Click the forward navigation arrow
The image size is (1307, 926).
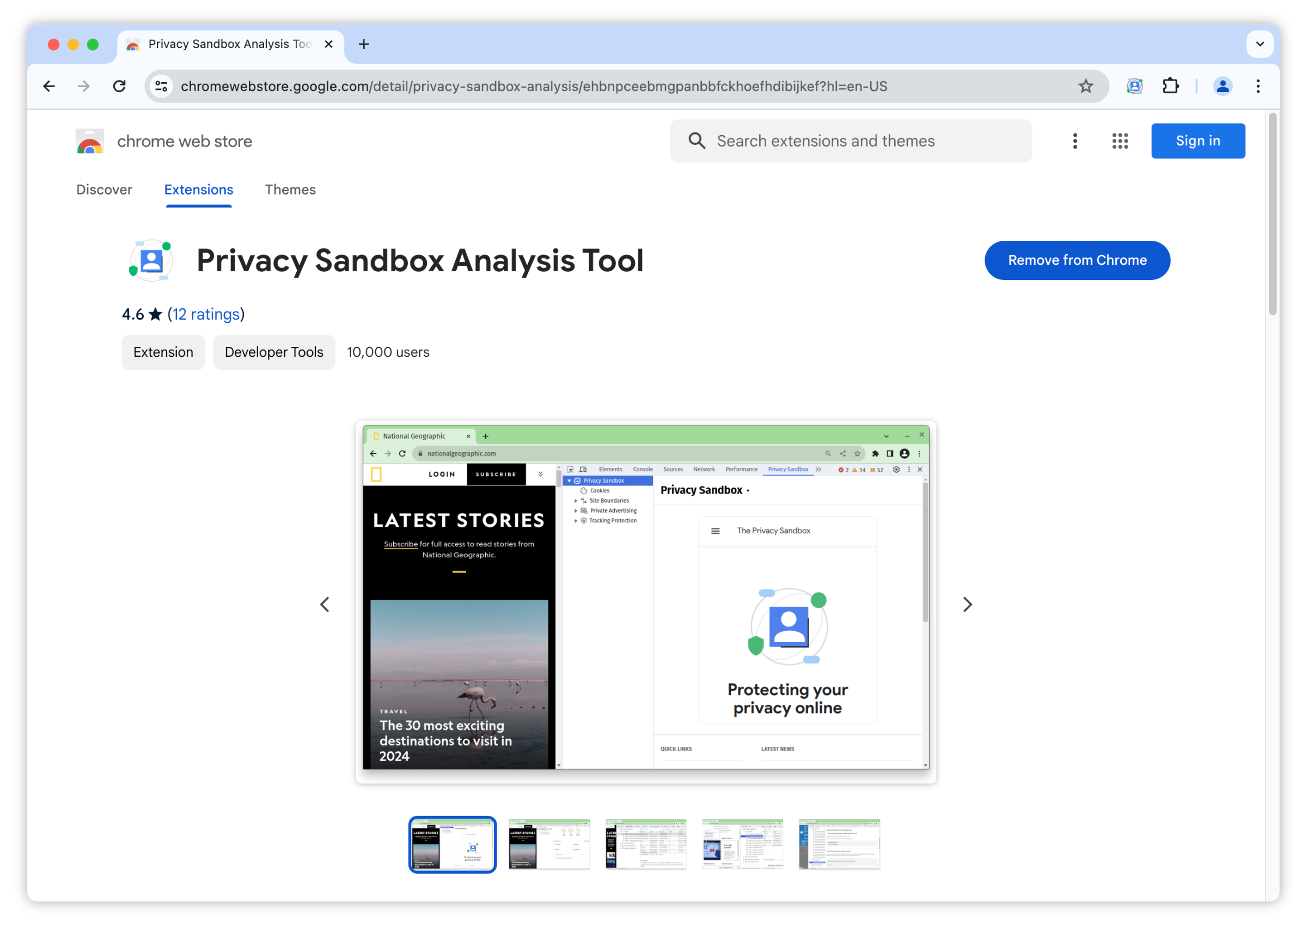(84, 86)
